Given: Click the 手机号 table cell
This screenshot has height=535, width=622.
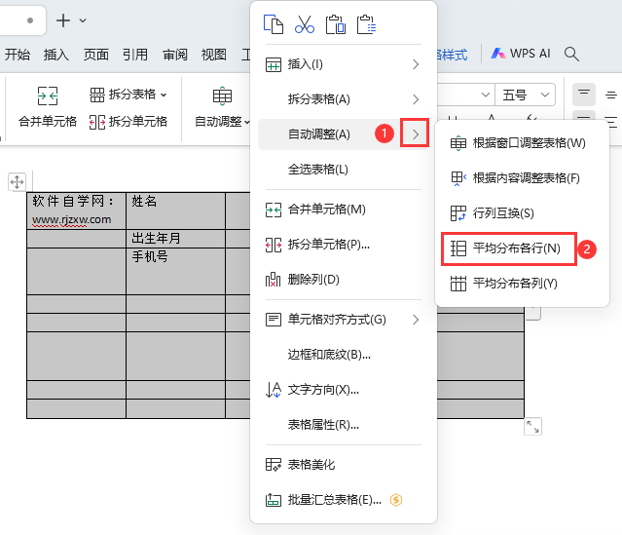Looking at the screenshot, I should (x=175, y=271).
